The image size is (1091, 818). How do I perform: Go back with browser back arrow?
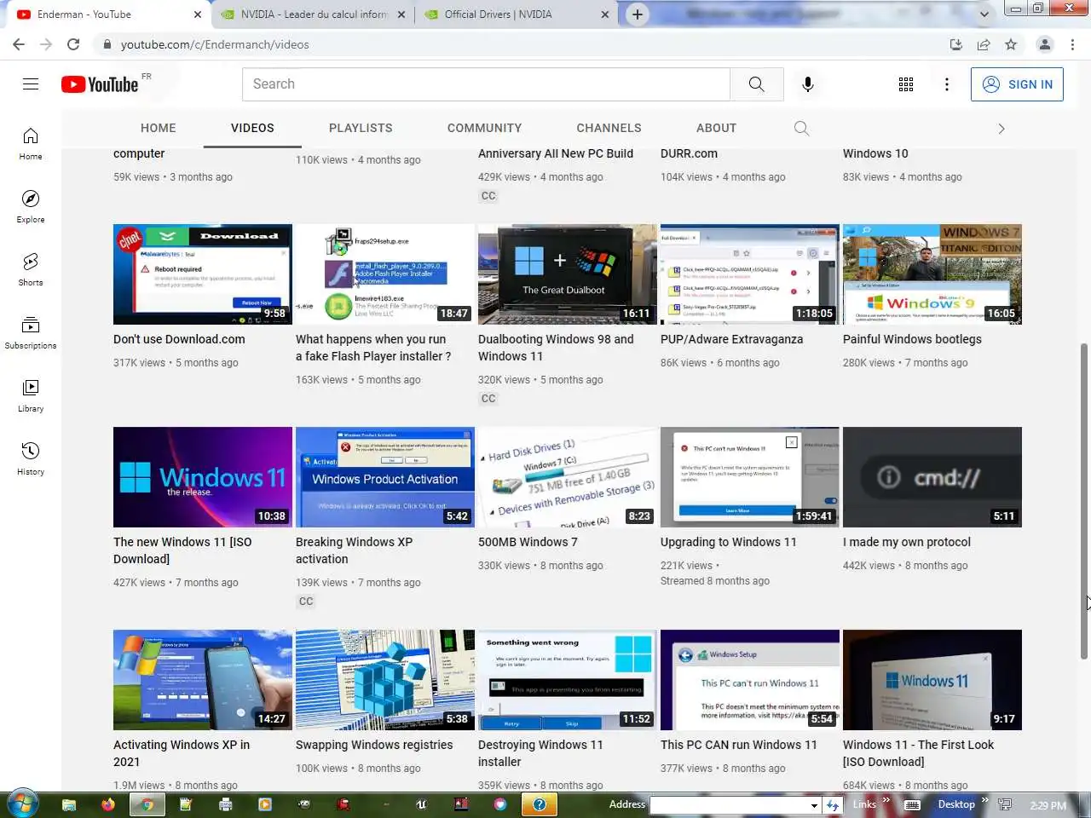click(x=19, y=44)
